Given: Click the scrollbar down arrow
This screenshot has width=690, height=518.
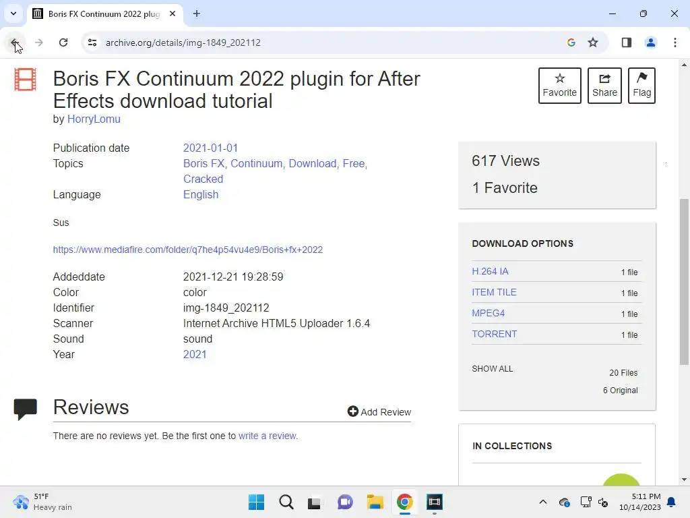Looking at the screenshot, I should tap(684, 480).
